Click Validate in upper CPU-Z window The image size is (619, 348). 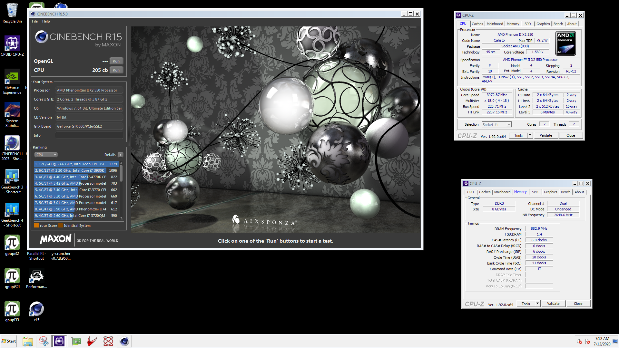click(x=546, y=136)
